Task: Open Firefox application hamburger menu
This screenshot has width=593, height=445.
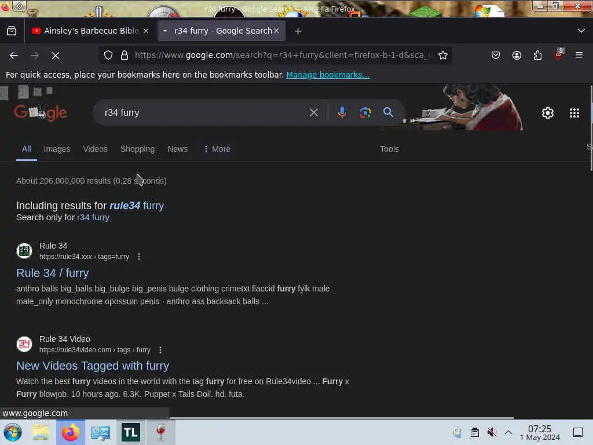Action: point(579,55)
